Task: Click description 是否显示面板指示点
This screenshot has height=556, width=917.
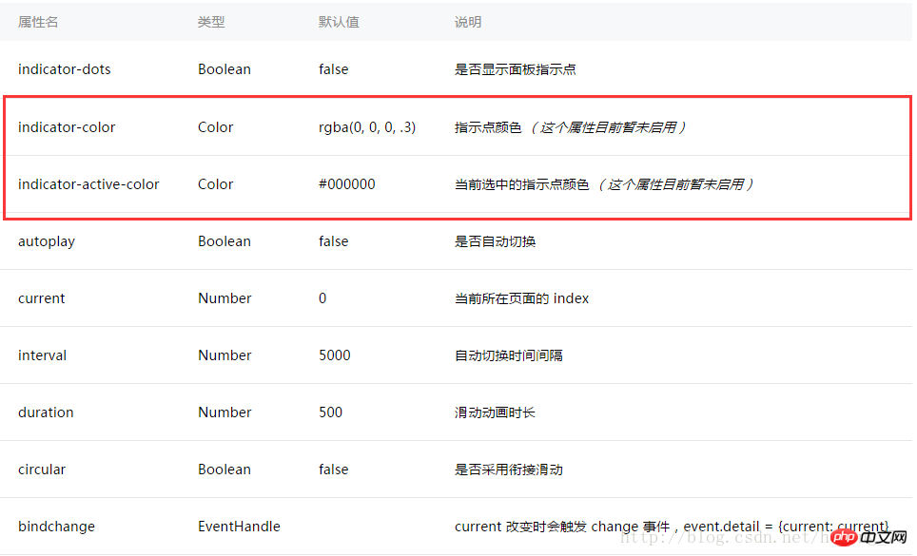Action: 516,69
